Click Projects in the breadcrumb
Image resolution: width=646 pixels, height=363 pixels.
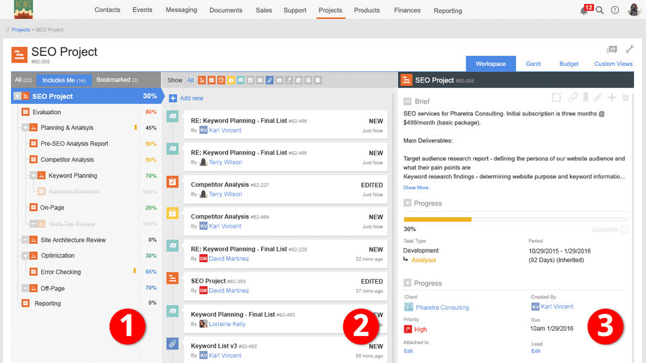(21, 30)
